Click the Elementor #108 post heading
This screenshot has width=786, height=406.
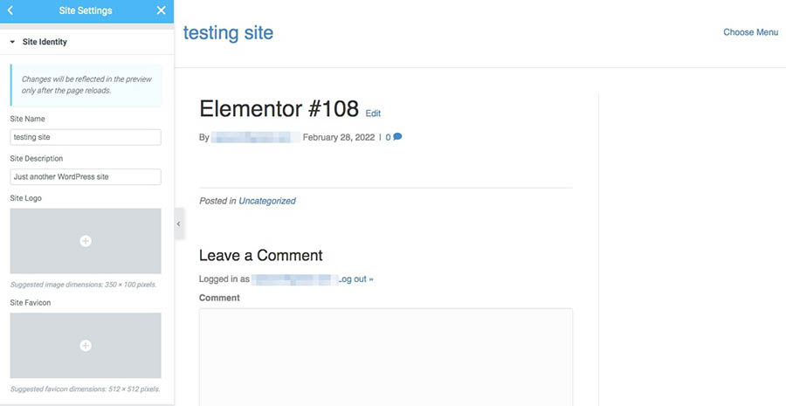tap(279, 108)
